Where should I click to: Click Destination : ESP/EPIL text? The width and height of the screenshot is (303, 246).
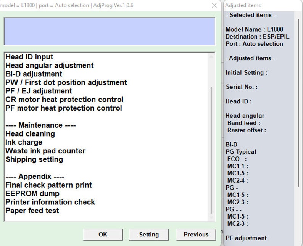pyautogui.click(x=257, y=37)
